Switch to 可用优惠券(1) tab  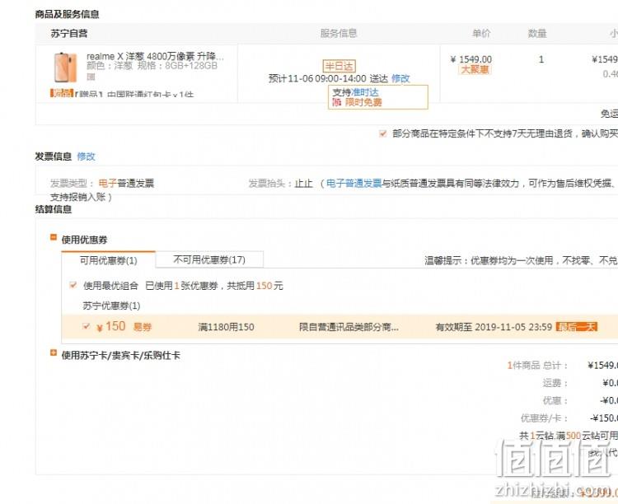point(109,260)
